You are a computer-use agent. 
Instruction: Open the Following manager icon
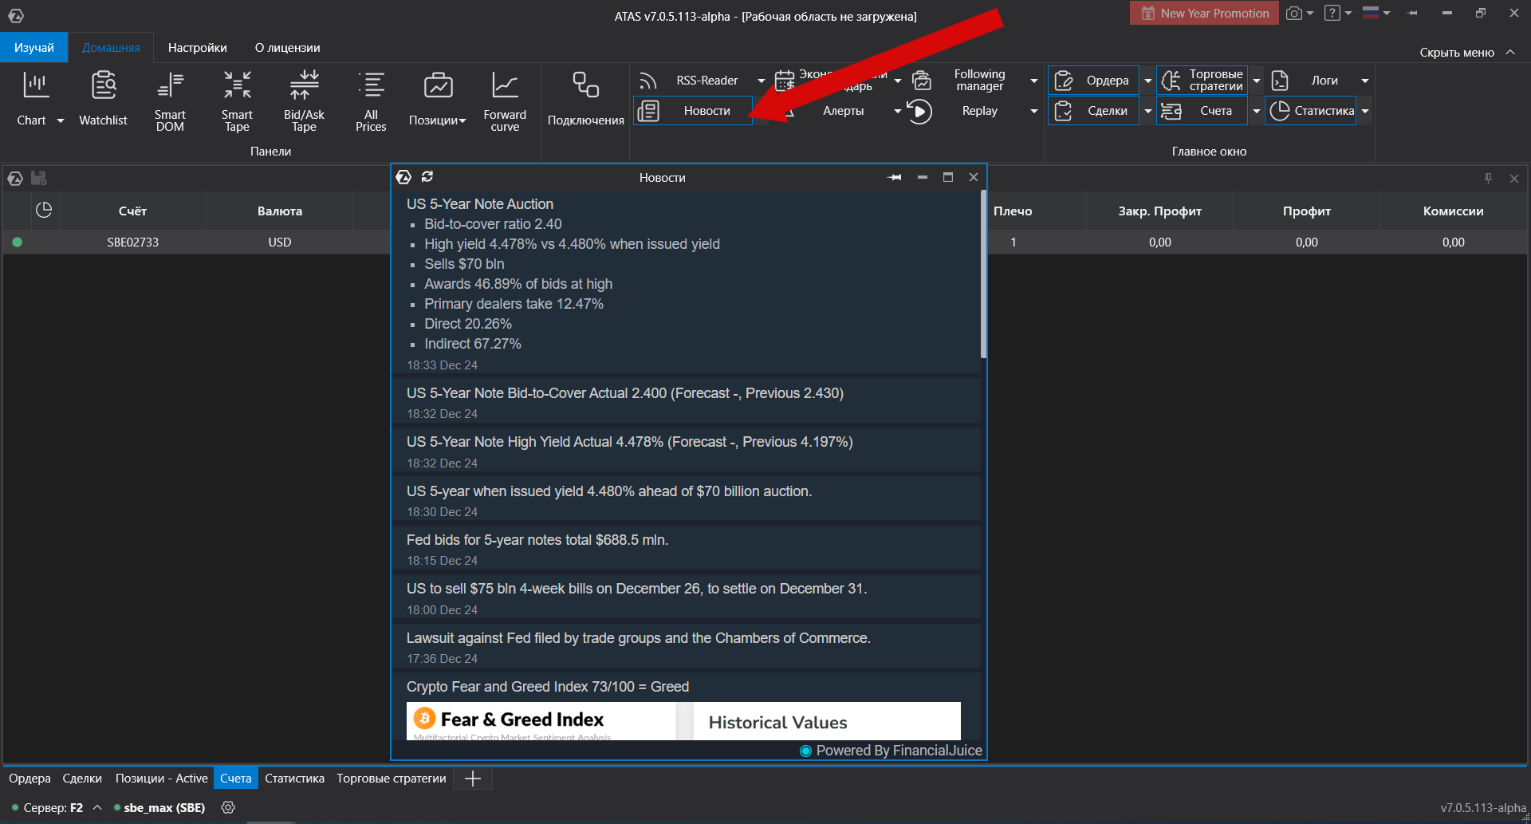[x=922, y=81]
